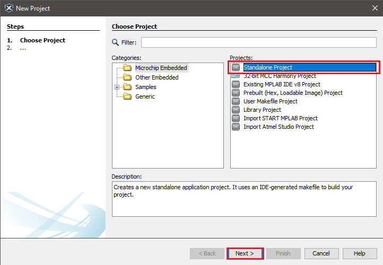Click the Standalone Project chip icon
This screenshot has height=265, width=383.
236,67
